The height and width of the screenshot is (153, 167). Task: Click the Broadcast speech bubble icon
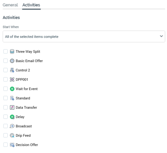click(12, 126)
